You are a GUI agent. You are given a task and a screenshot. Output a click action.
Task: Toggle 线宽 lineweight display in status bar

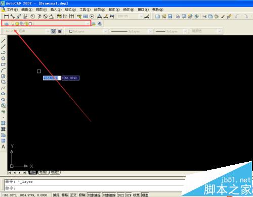pyautogui.click(x=136, y=195)
